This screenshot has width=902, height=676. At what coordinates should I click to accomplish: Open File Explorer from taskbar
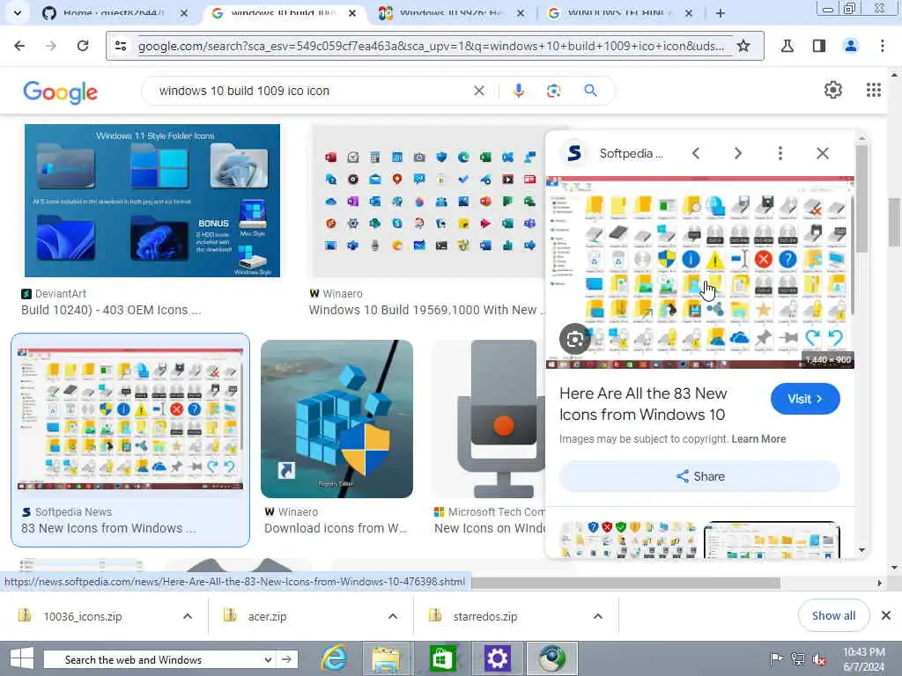coord(386,658)
